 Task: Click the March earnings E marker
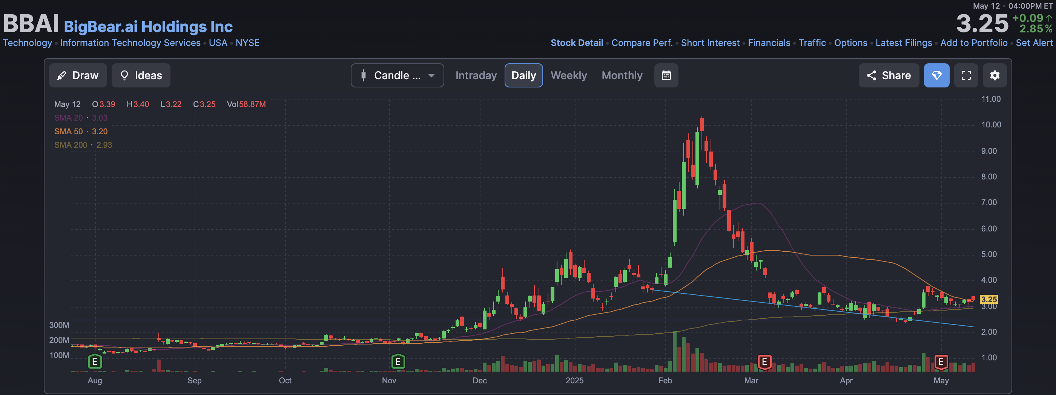pyautogui.click(x=764, y=362)
